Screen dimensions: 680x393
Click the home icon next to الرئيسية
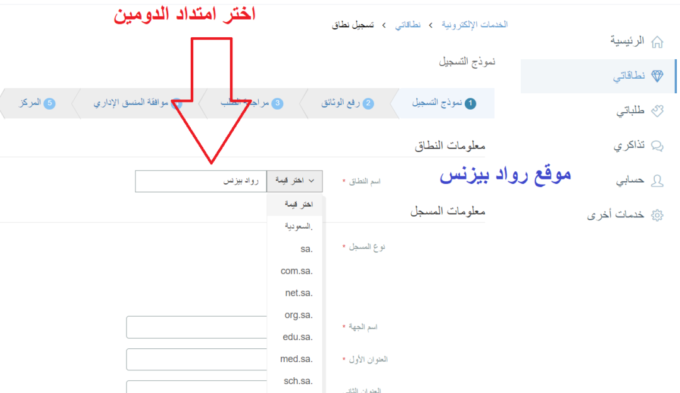tap(659, 40)
